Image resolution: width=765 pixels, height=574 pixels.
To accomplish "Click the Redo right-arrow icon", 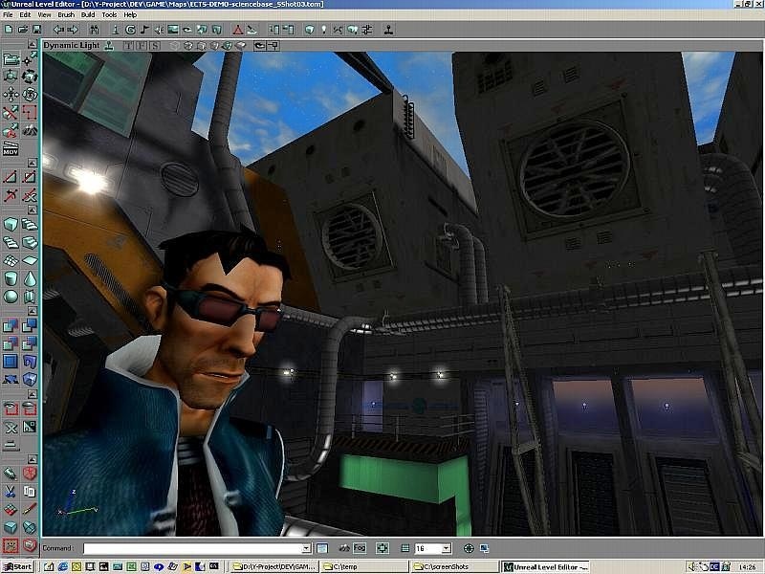I will [73, 30].
